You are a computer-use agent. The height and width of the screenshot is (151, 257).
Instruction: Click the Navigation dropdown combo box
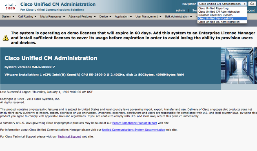(x=222, y=4)
